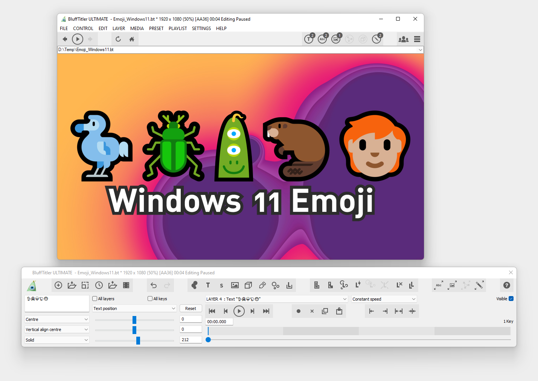Click the slider handle beside the value 212
Viewport: 538px width, 381px height.
click(138, 340)
